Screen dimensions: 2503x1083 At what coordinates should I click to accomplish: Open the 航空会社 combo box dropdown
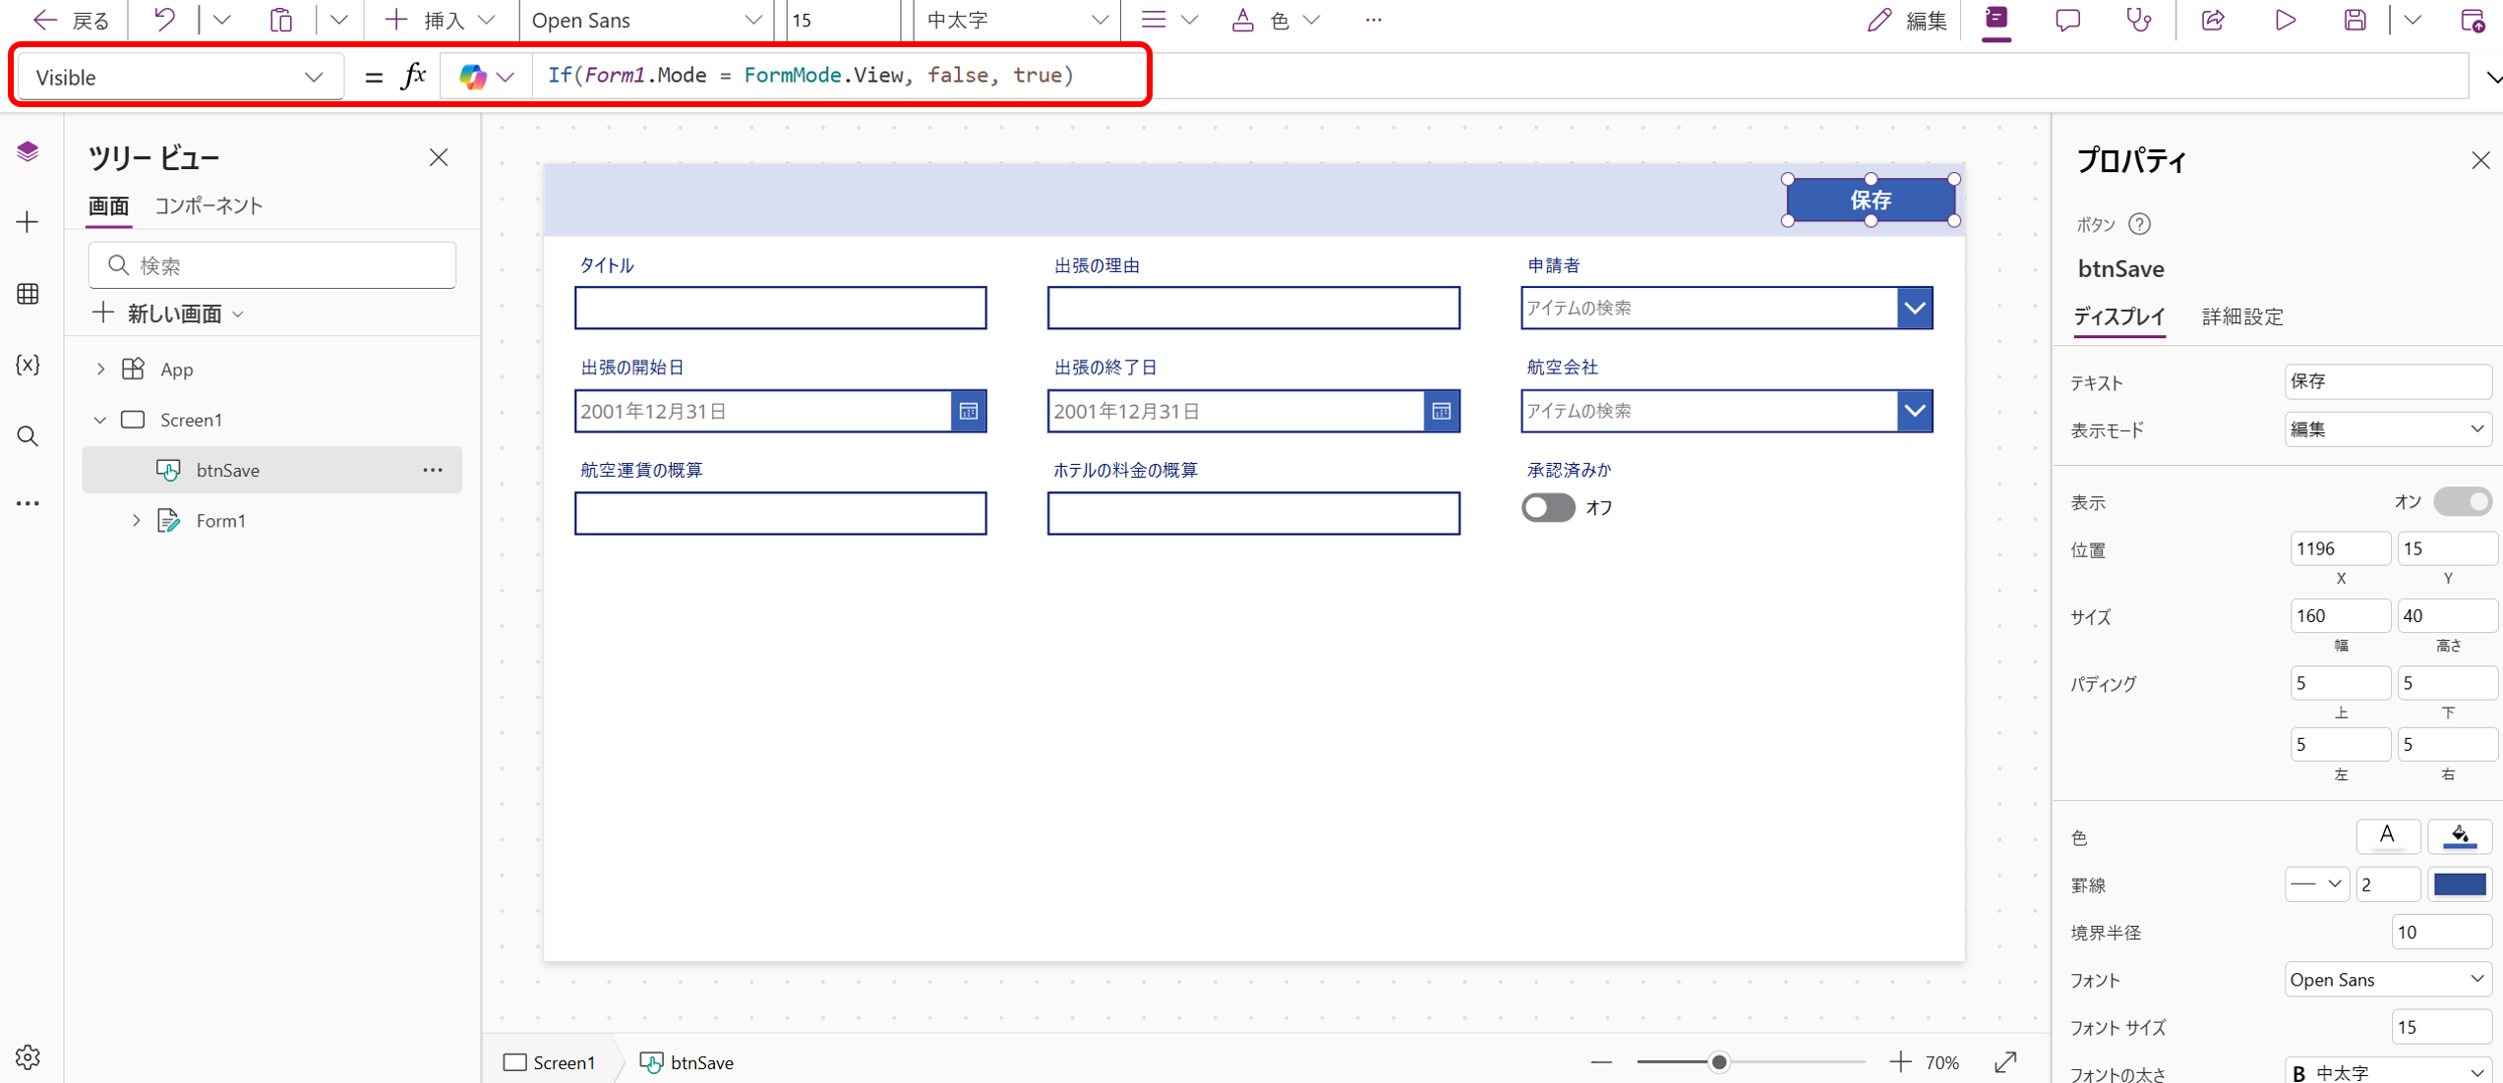click(1914, 411)
